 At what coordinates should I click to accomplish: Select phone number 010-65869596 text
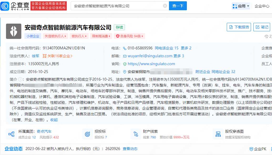click(x=140, y=48)
